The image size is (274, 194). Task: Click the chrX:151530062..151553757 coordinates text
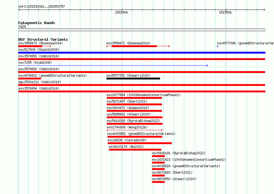coord(42,6)
